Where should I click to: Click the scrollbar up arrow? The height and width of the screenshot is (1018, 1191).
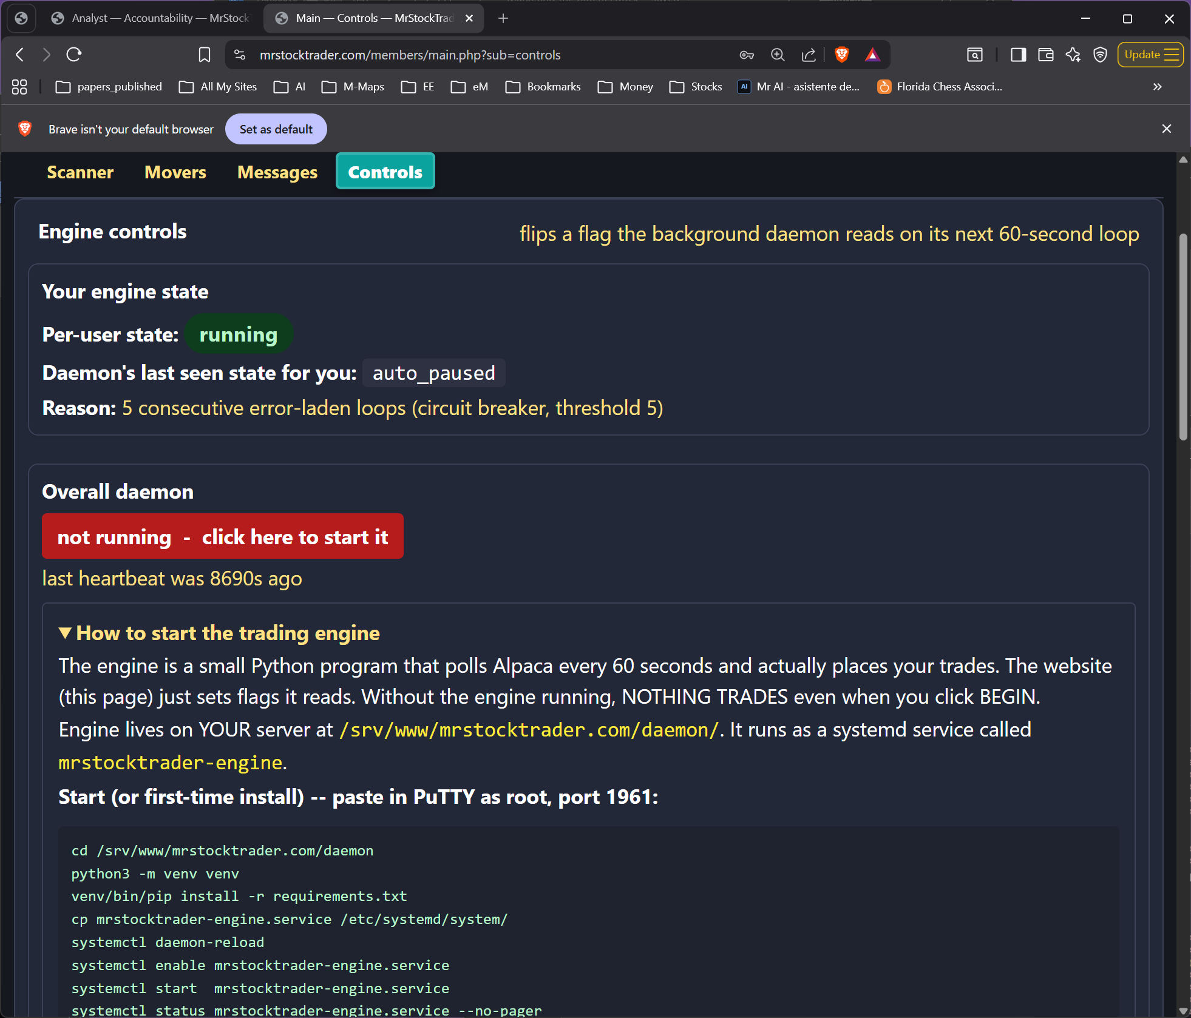(x=1183, y=160)
